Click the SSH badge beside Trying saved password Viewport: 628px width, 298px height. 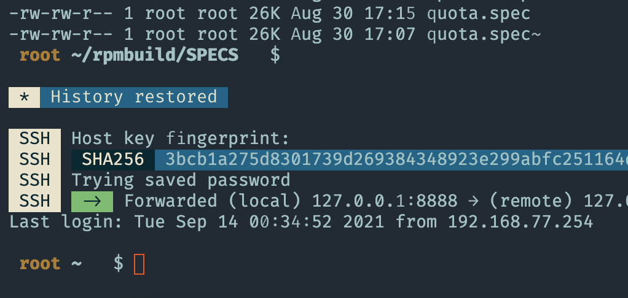click(x=35, y=180)
